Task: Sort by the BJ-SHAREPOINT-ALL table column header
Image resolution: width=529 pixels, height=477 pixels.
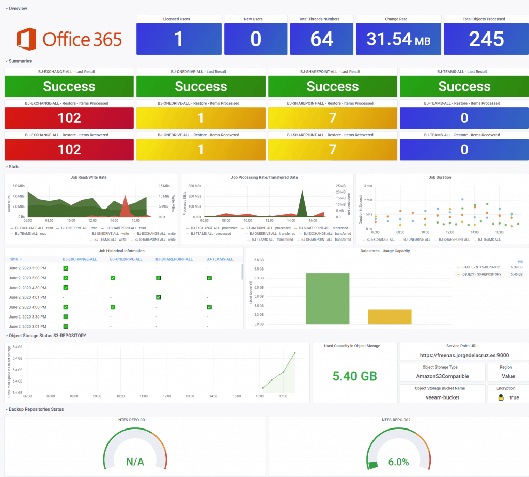Action: pos(174,259)
